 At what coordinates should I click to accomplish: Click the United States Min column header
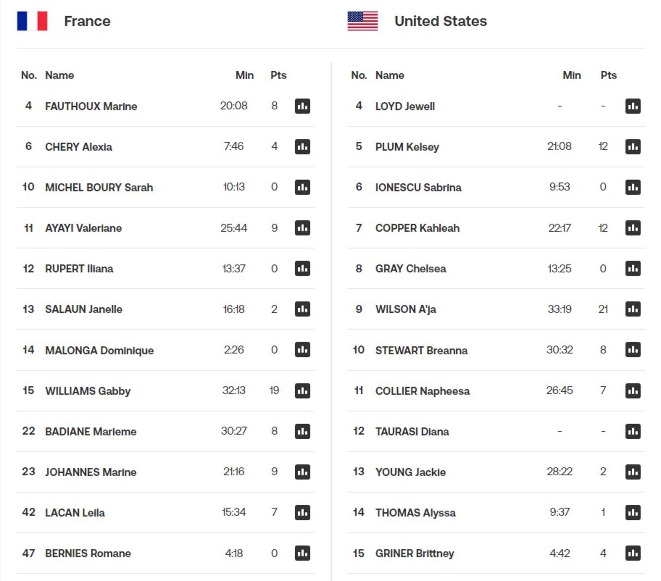point(572,75)
